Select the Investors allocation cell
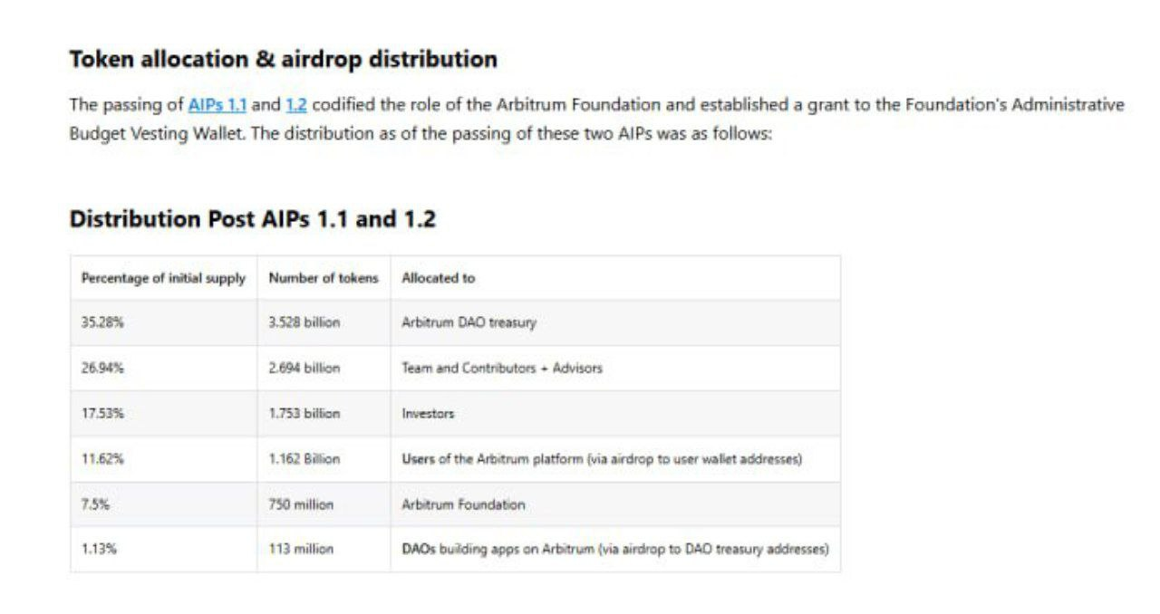 [428, 414]
